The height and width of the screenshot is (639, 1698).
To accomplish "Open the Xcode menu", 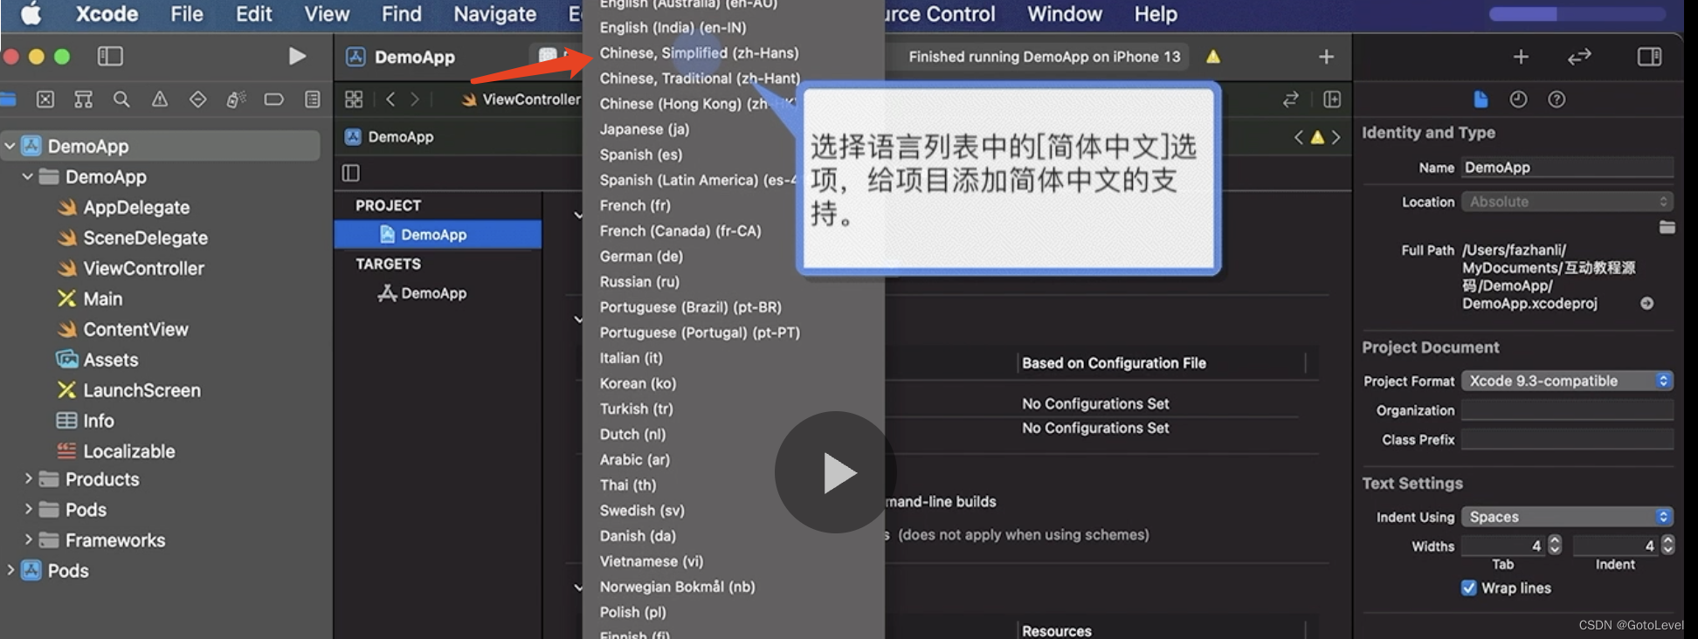I will (x=107, y=14).
